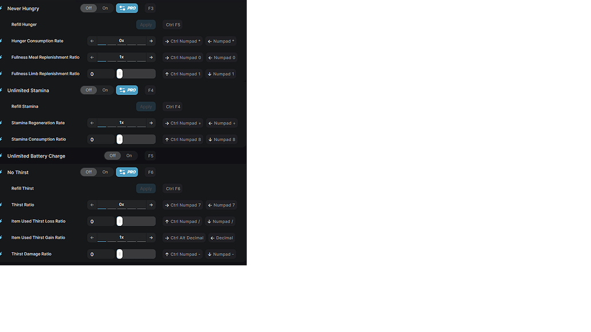Click the PRO badge on the No Thirst cheat
Image resolution: width=591 pixels, height=332 pixels.
(127, 172)
